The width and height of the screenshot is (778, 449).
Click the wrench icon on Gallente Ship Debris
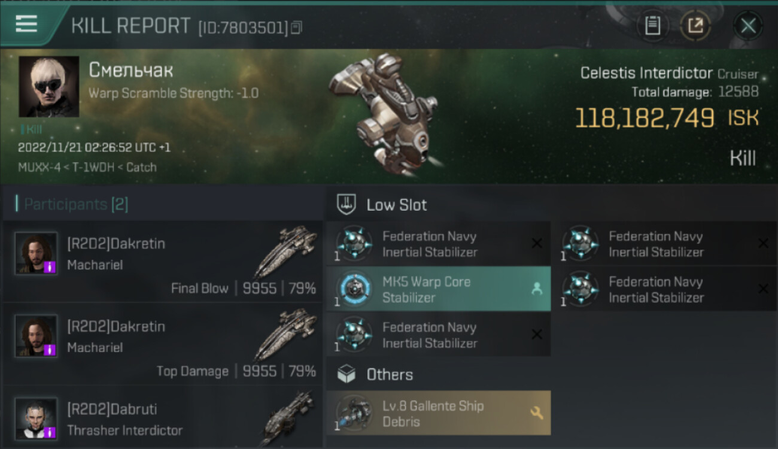tap(536, 413)
